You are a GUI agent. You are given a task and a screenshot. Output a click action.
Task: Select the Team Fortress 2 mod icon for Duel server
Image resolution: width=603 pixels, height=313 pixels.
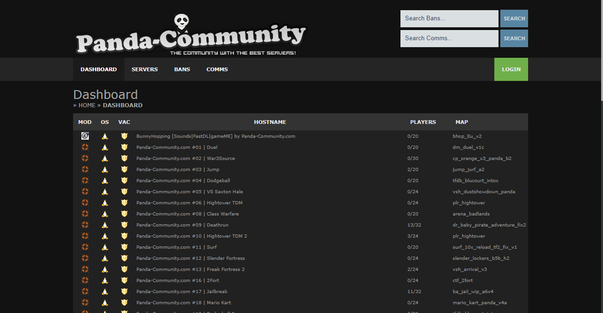(x=85, y=147)
